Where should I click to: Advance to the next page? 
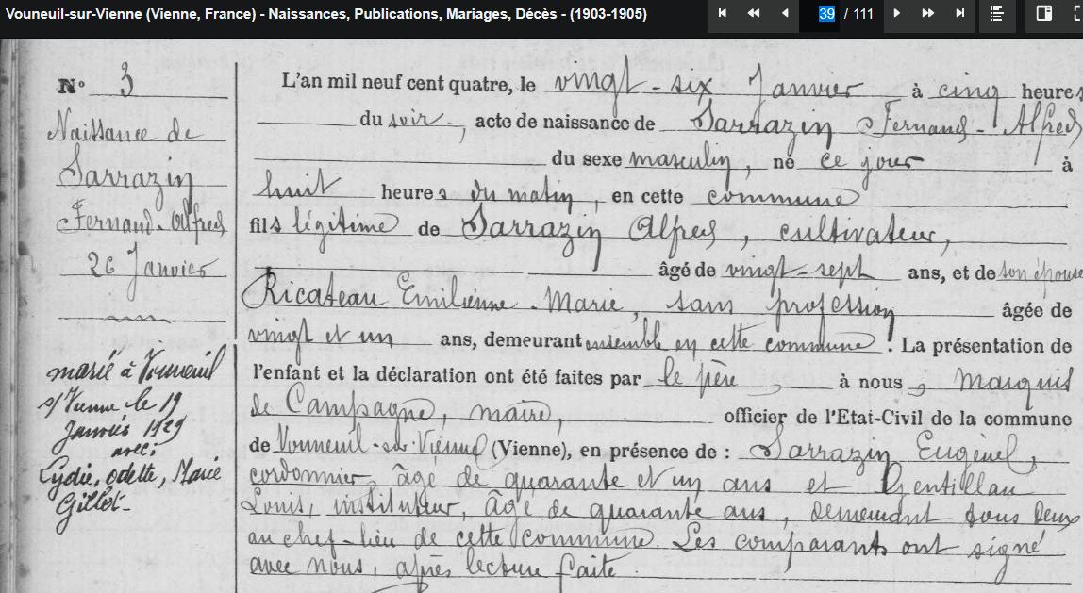(x=897, y=13)
